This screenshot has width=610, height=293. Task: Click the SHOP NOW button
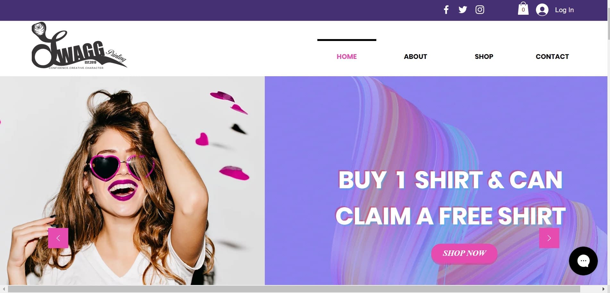(464, 253)
